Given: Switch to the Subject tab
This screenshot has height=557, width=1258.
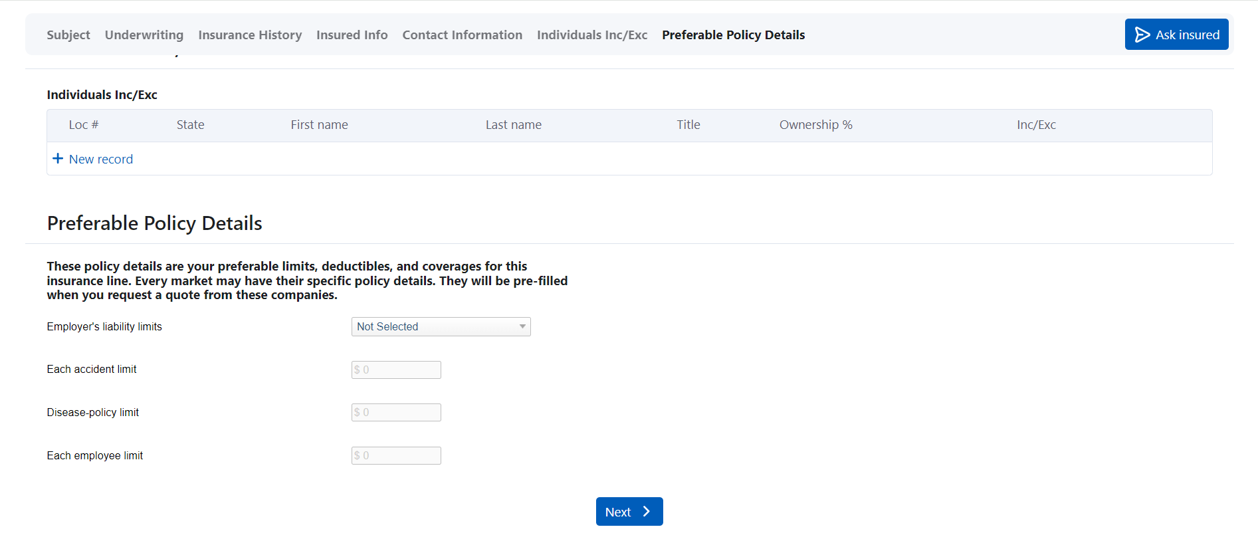Looking at the screenshot, I should pyautogui.click(x=68, y=35).
